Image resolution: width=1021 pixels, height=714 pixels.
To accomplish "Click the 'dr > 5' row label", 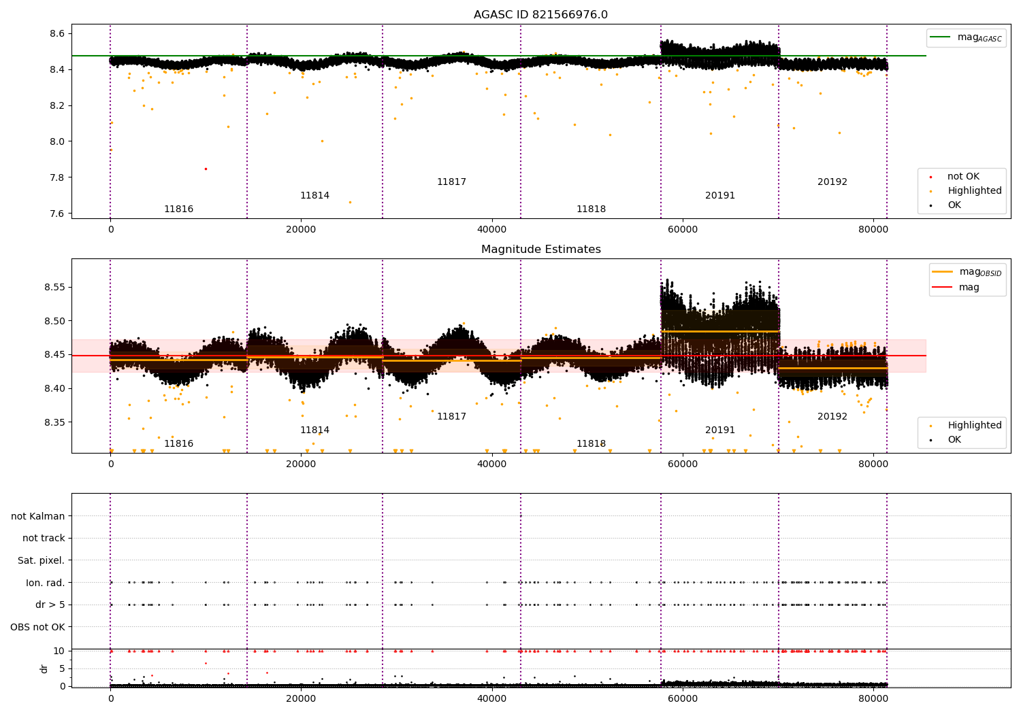I will (50, 605).
